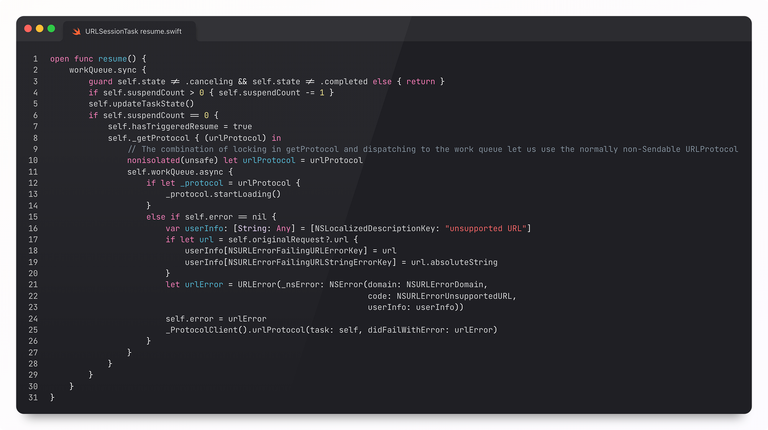768x430 pixels.
Task: Click the "unsupported URL" string literal
Action: [x=485, y=228]
